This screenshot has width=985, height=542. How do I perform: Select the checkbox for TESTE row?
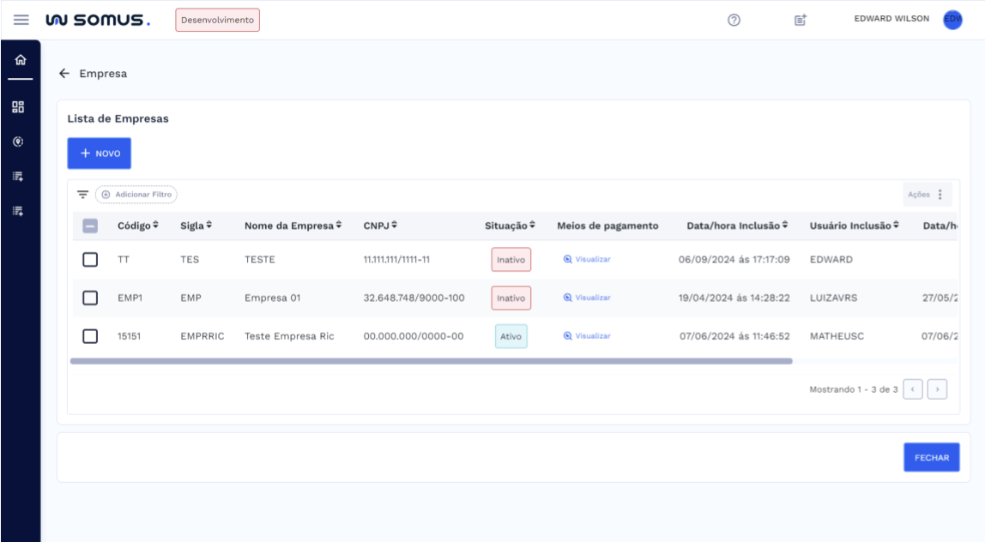pos(89,259)
